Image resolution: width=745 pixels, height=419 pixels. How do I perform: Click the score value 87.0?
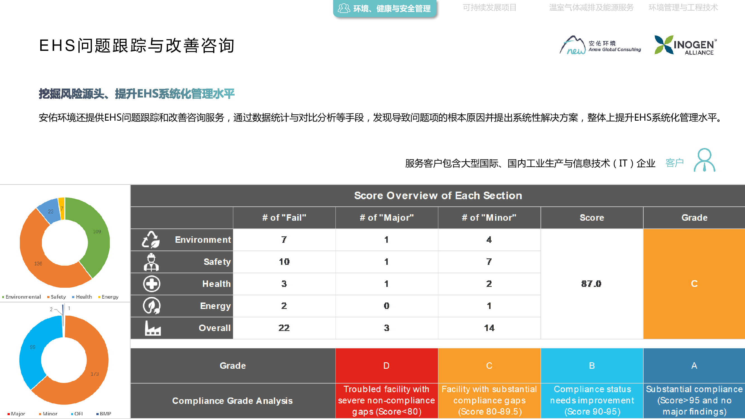[592, 284]
